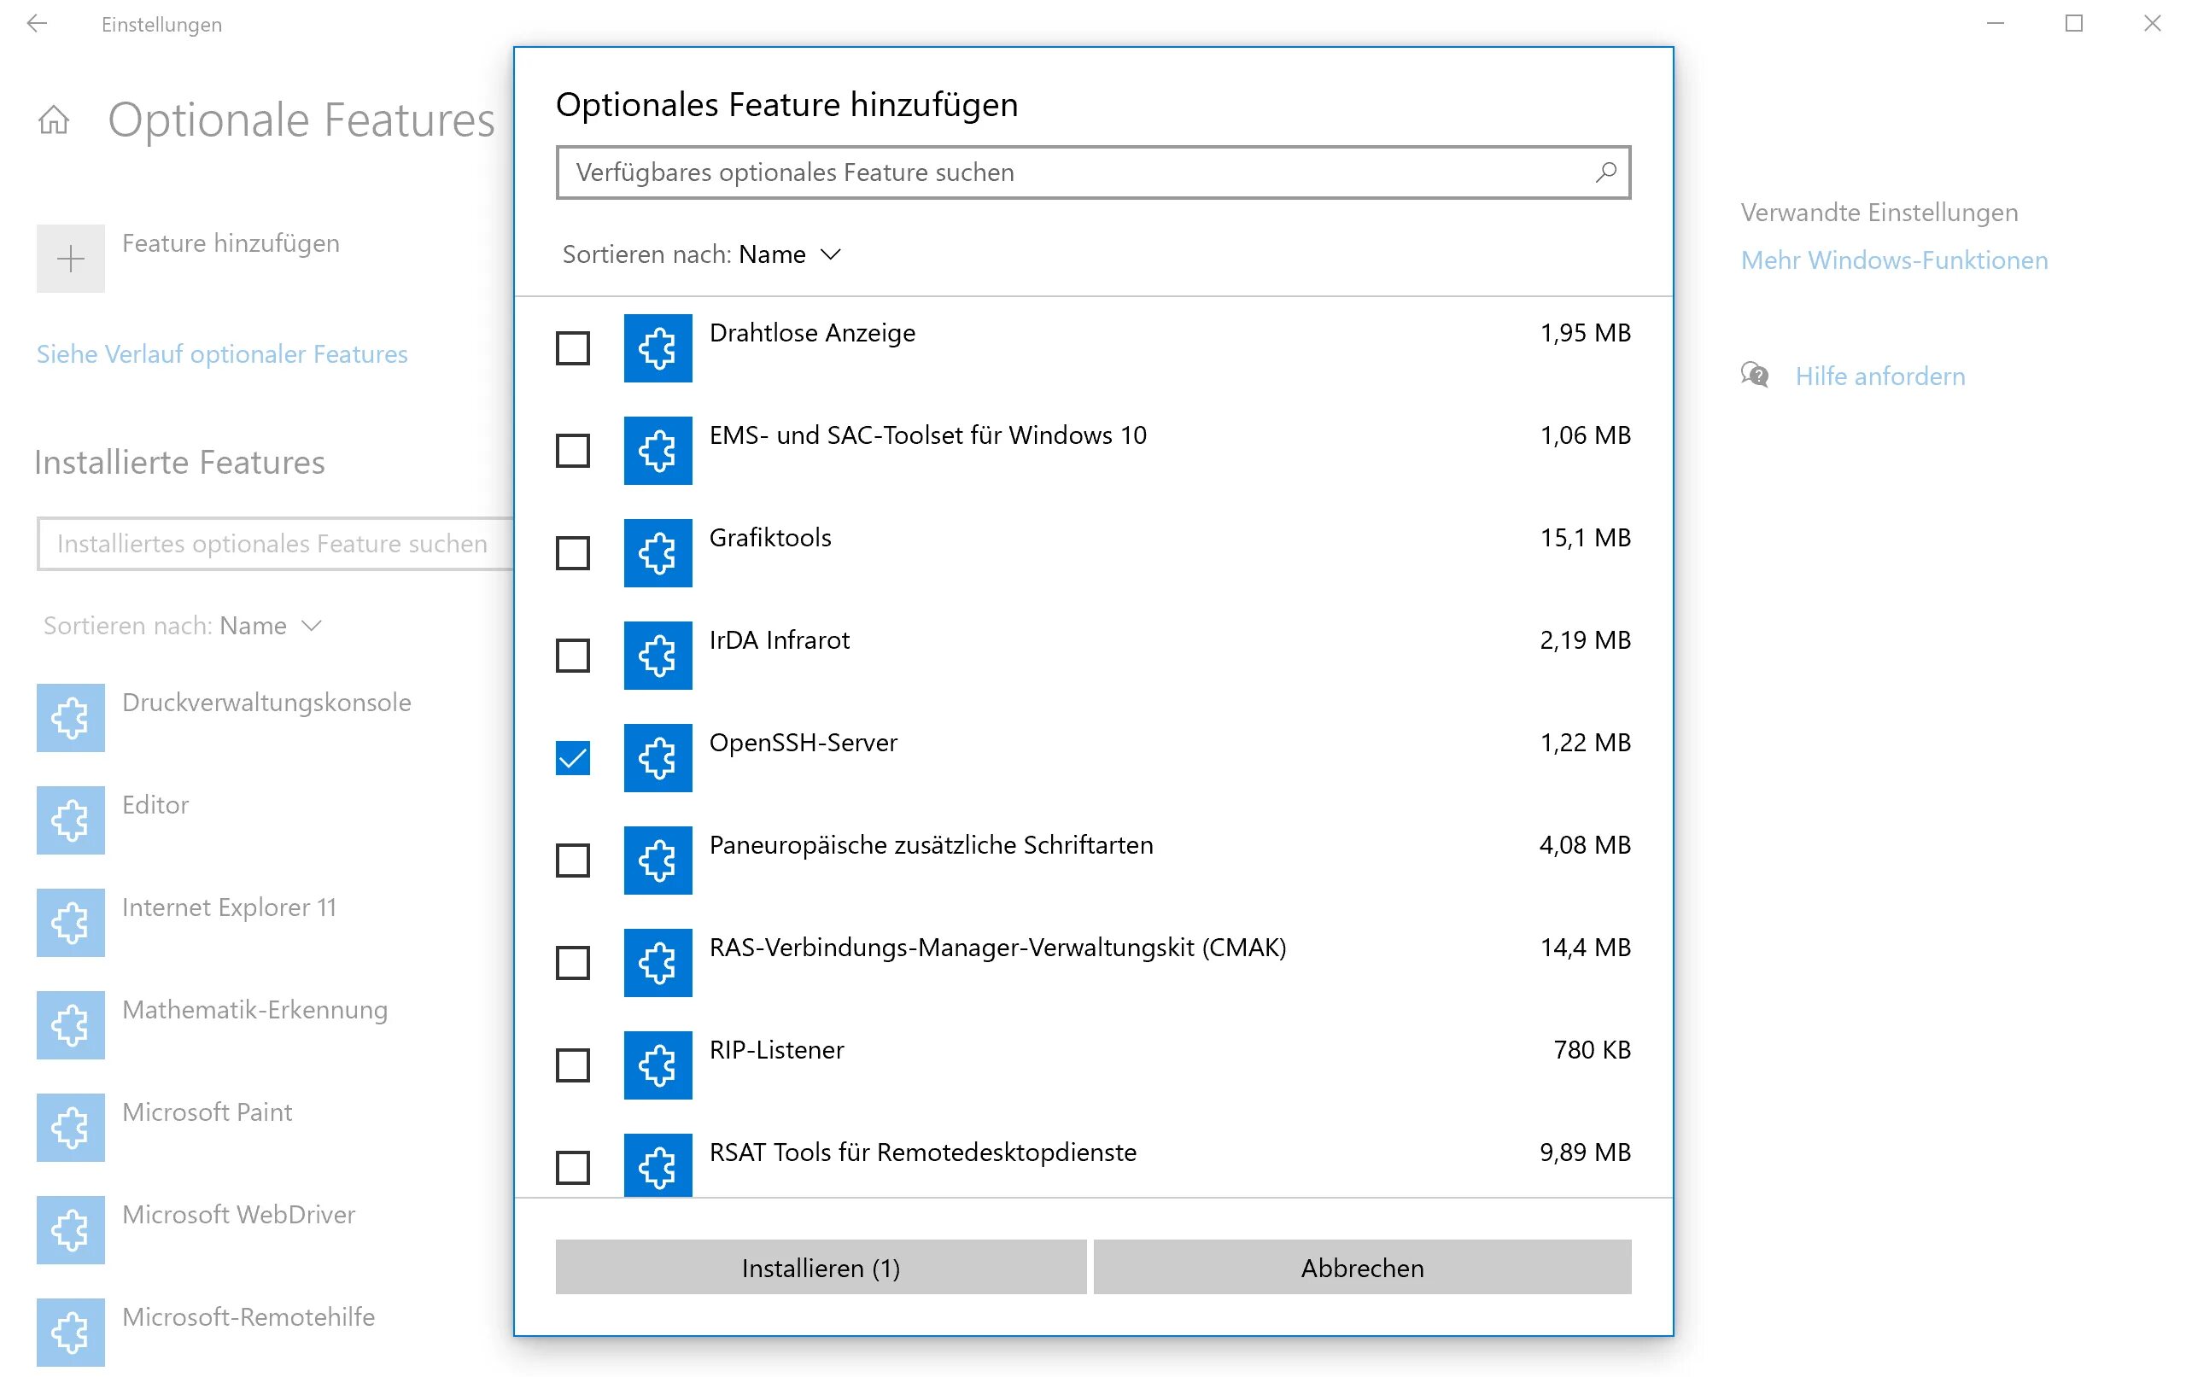2186x1377 pixels.
Task: Enable the IrDA Infrarot checkbox
Action: [x=573, y=656]
